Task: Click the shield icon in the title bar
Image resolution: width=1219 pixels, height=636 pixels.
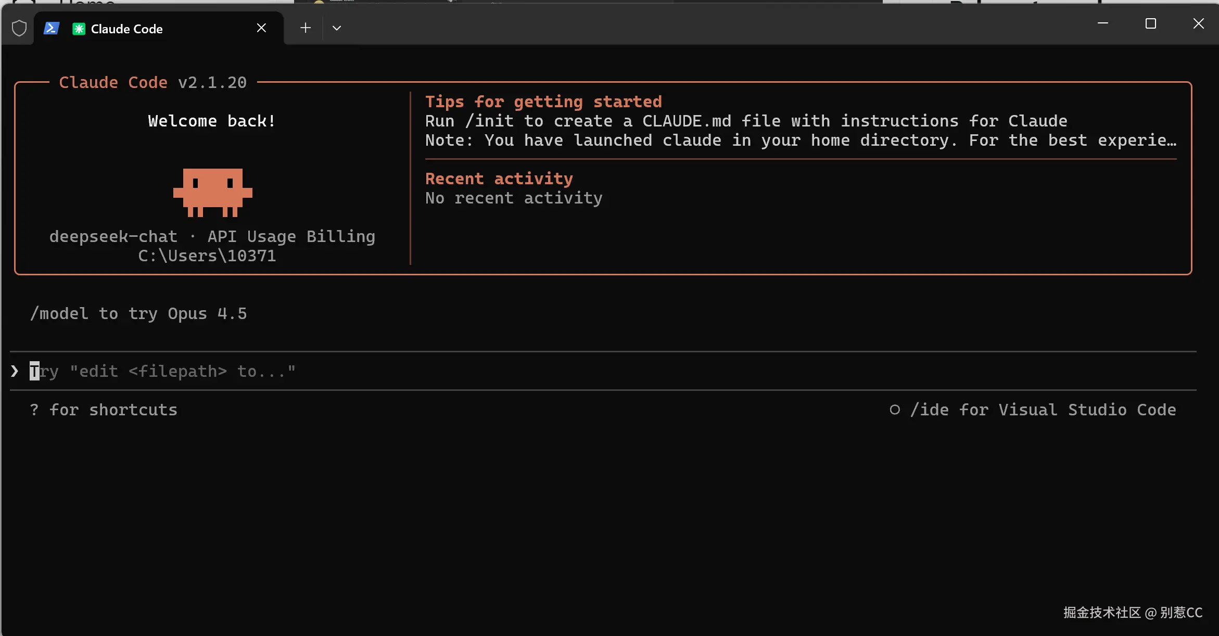Action: 19,28
